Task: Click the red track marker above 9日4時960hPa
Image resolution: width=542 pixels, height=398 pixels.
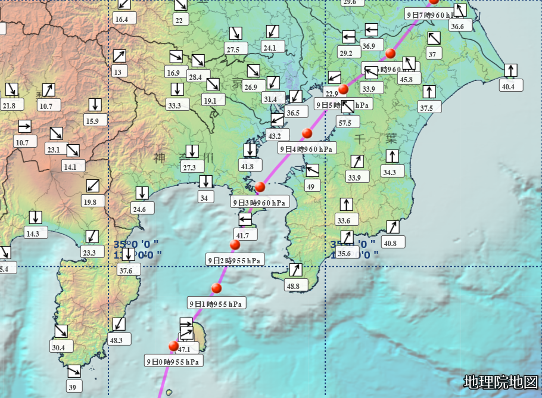Action: 307,133
